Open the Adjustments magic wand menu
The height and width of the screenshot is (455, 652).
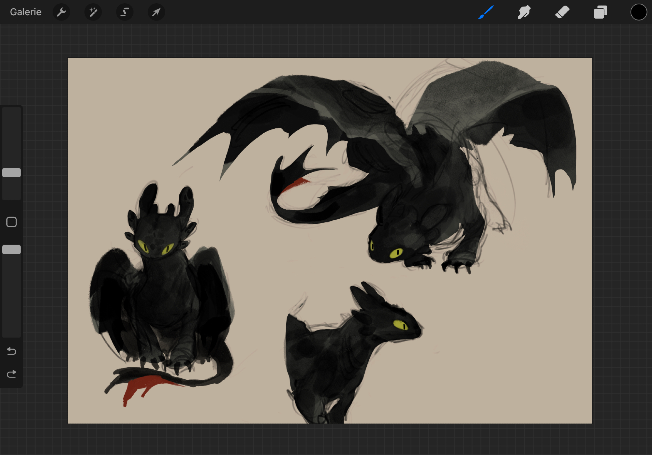coord(93,12)
